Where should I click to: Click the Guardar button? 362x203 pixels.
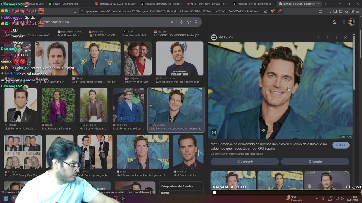point(315,162)
